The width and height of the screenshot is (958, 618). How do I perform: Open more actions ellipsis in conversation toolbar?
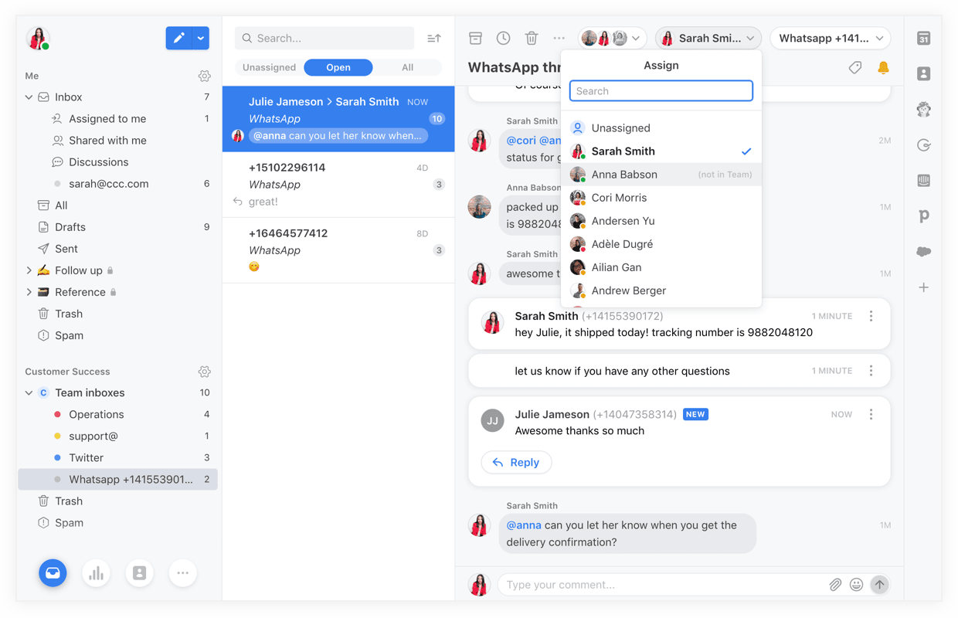(x=559, y=38)
